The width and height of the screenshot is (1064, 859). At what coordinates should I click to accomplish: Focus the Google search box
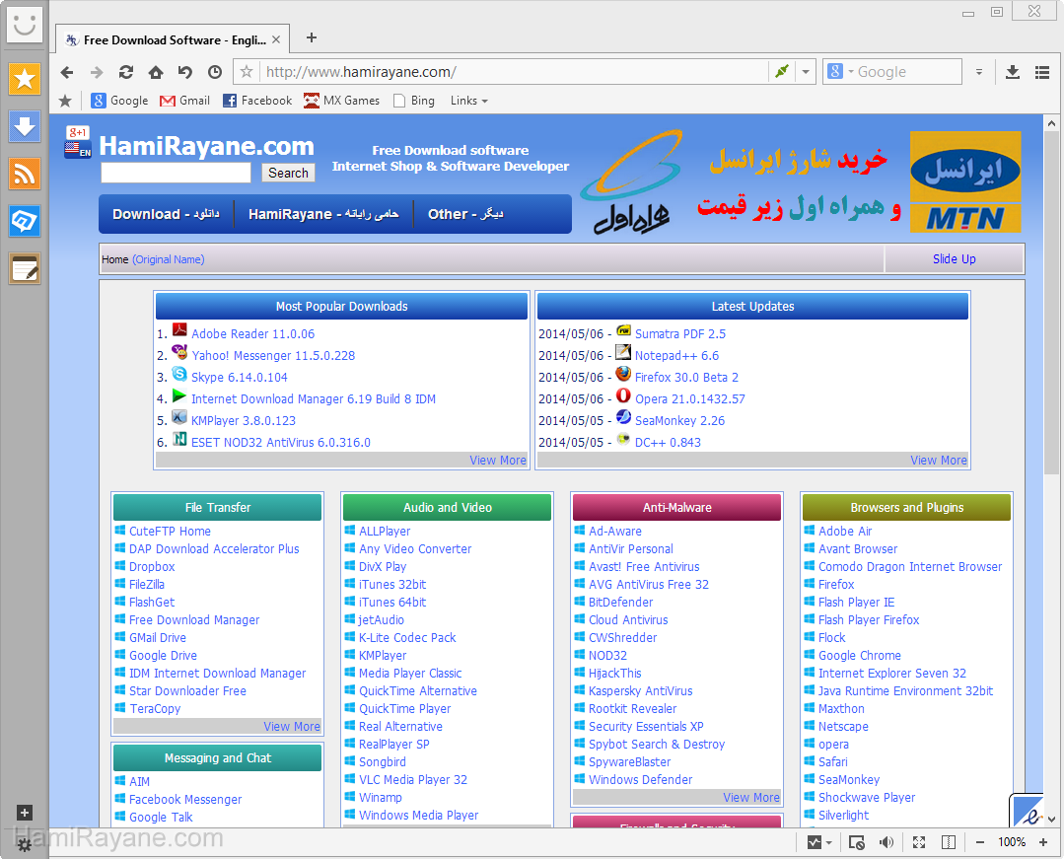(x=906, y=72)
